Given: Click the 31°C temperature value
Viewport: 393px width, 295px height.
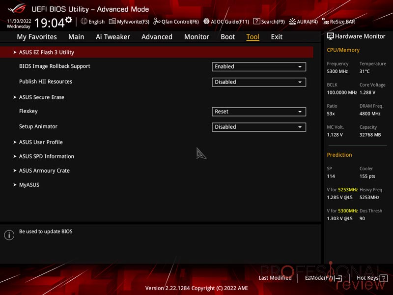Looking at the screenshot, I should (x=365, y=71).
